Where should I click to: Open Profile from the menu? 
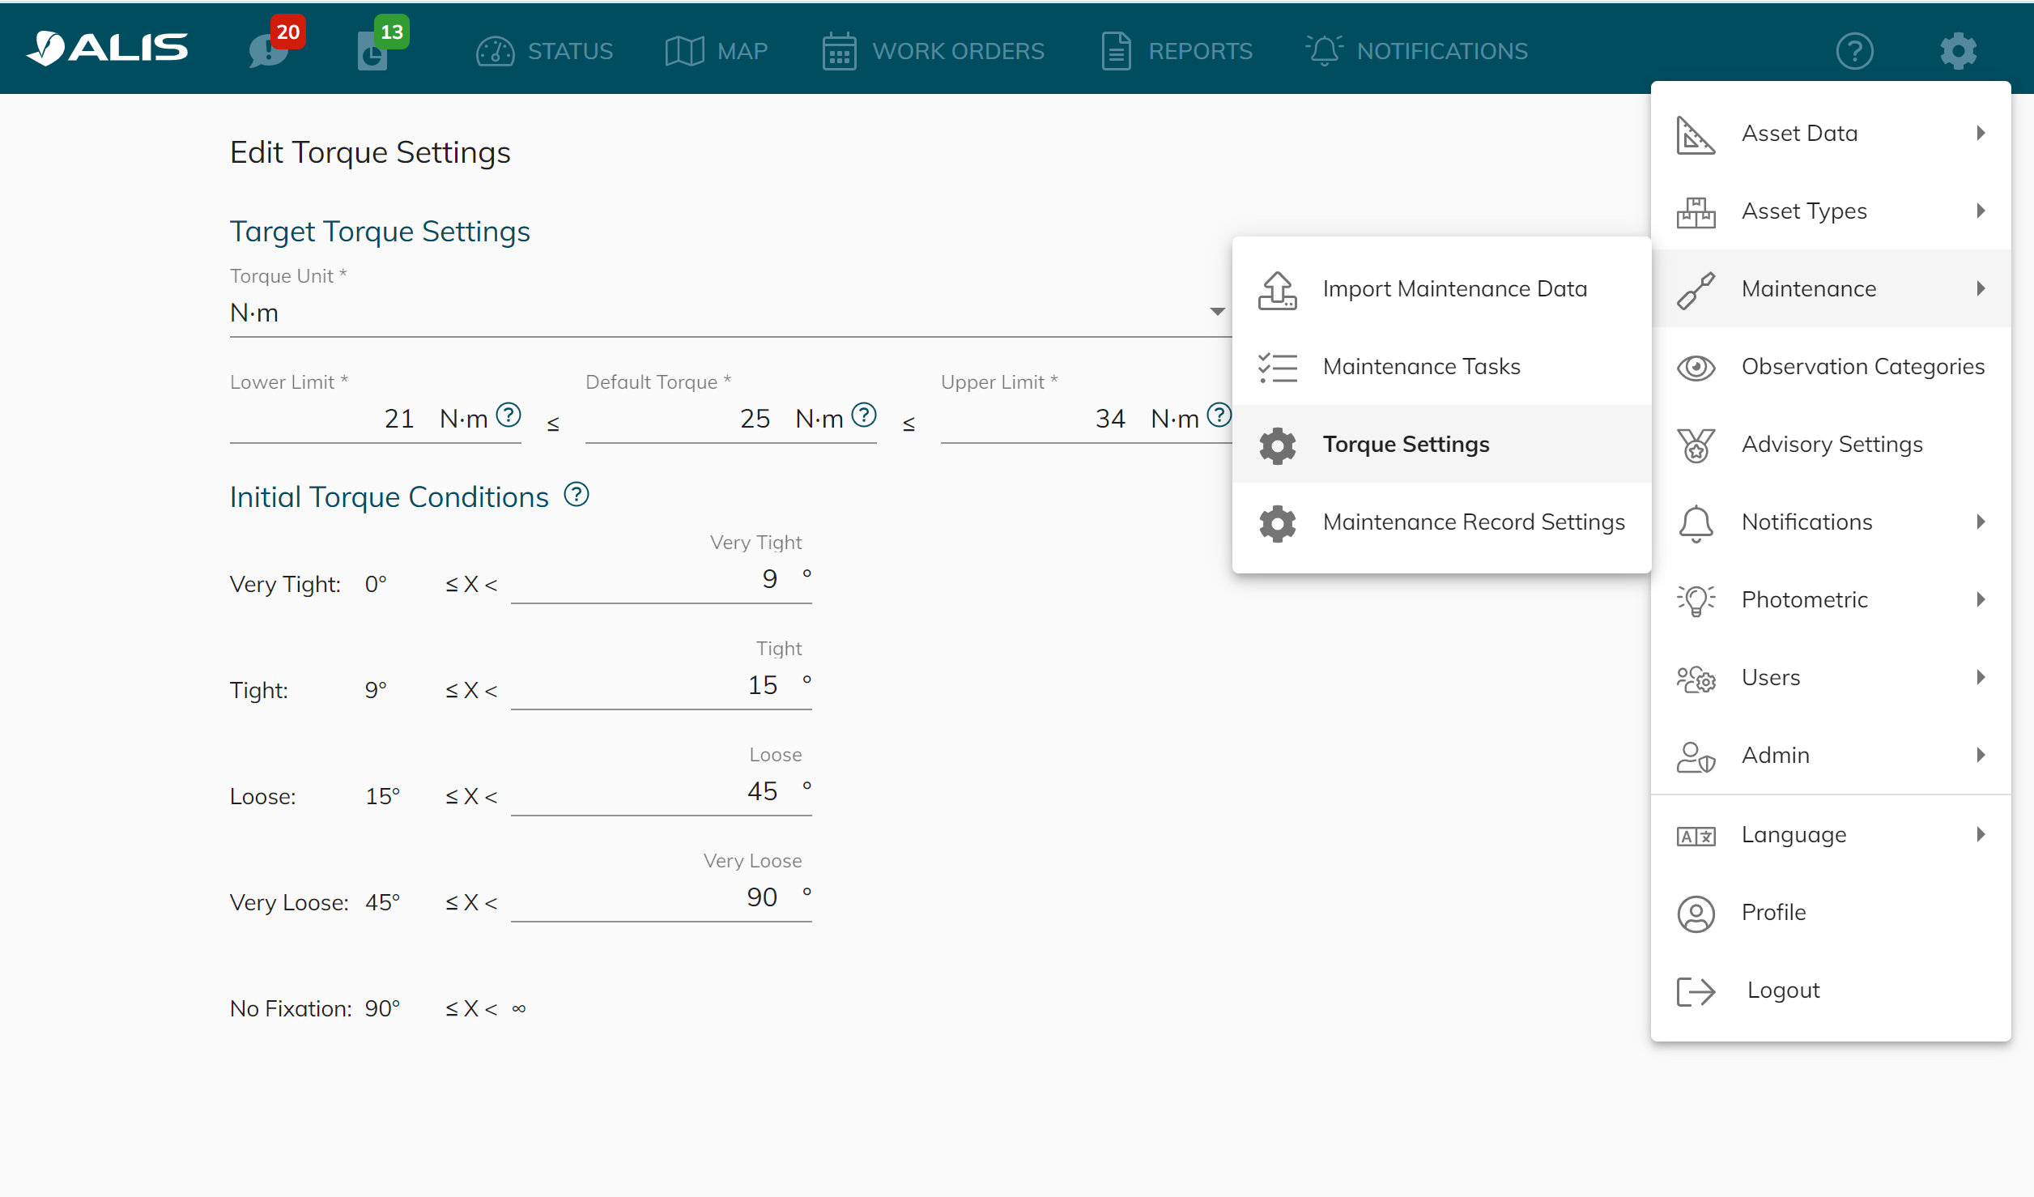(1773, 913)
